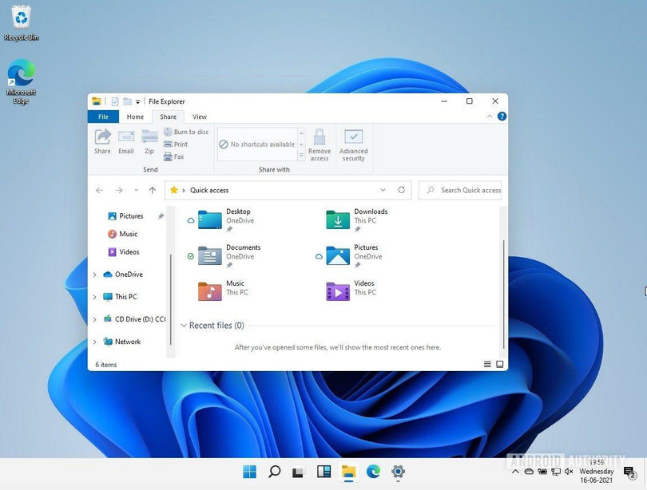Collapse the Recent files section
Viewport: 647px width, 490px height.
click(185, 326)
